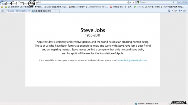Click the red Stop loading button
This screenshot has height=105, width=188.
coord(134,2)
